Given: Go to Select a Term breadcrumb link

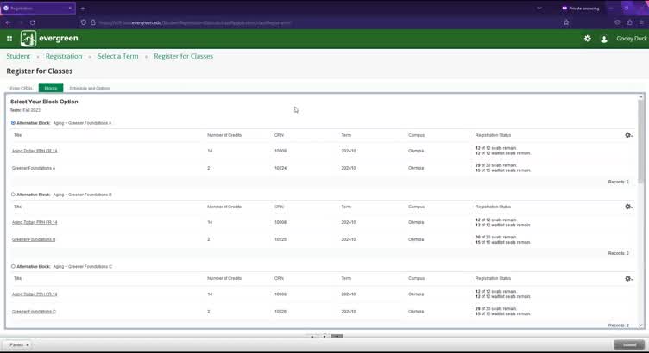Looking at the screenshot, I should (x=117, y=56).
